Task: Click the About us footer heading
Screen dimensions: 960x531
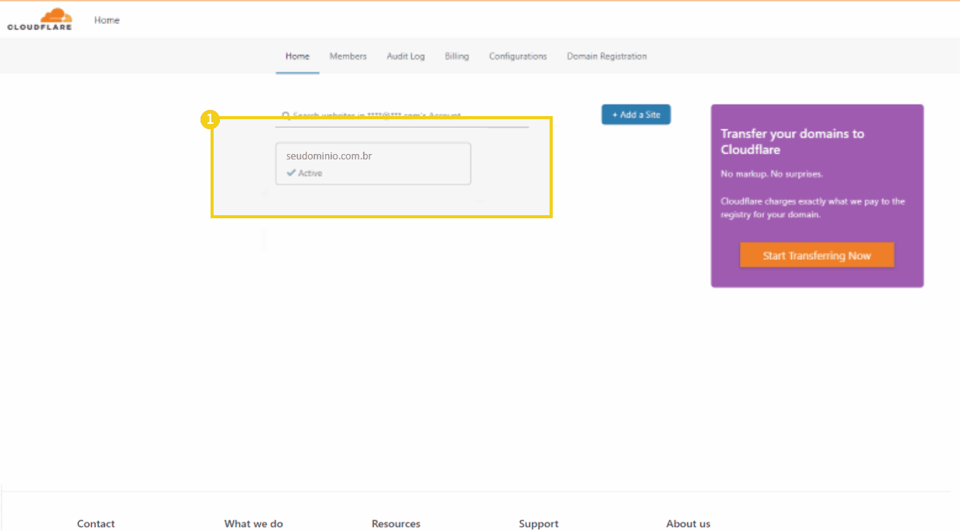Action: (688, 524)
